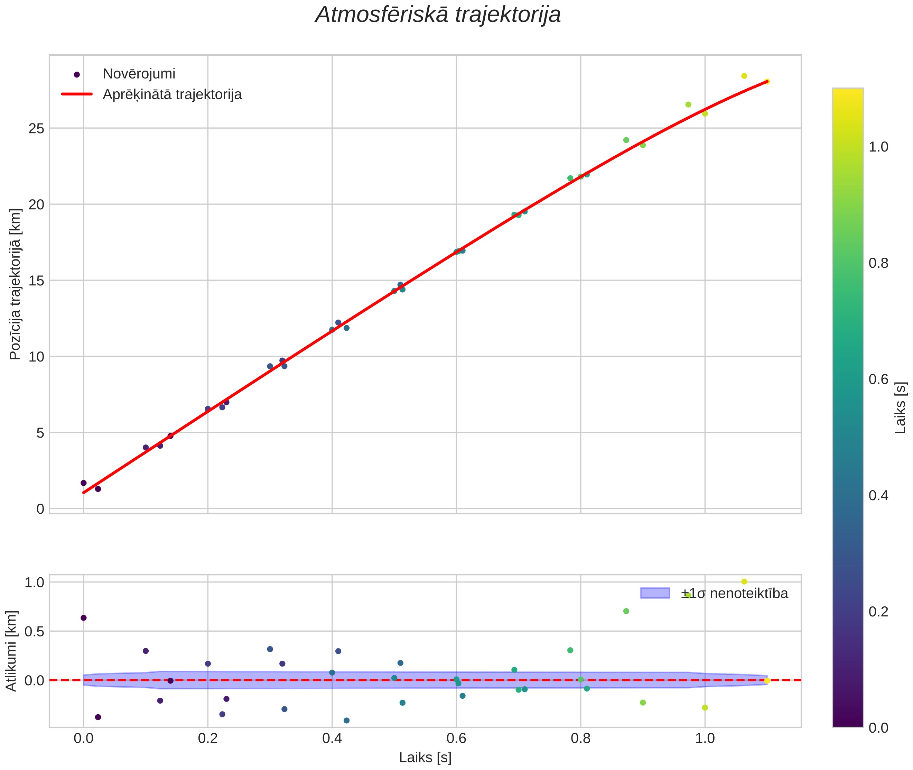Click the chart title Atmosfēriskā trajektorija
Viewport: 913px width, 770px height.
point(438,15)
